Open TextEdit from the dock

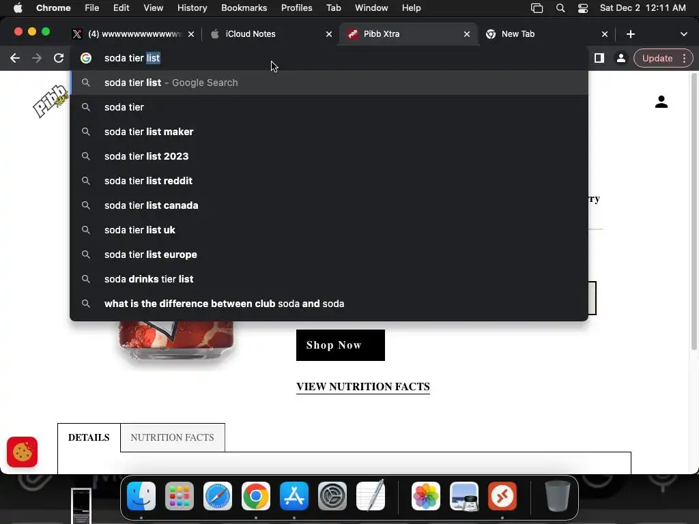pos(371,496)
